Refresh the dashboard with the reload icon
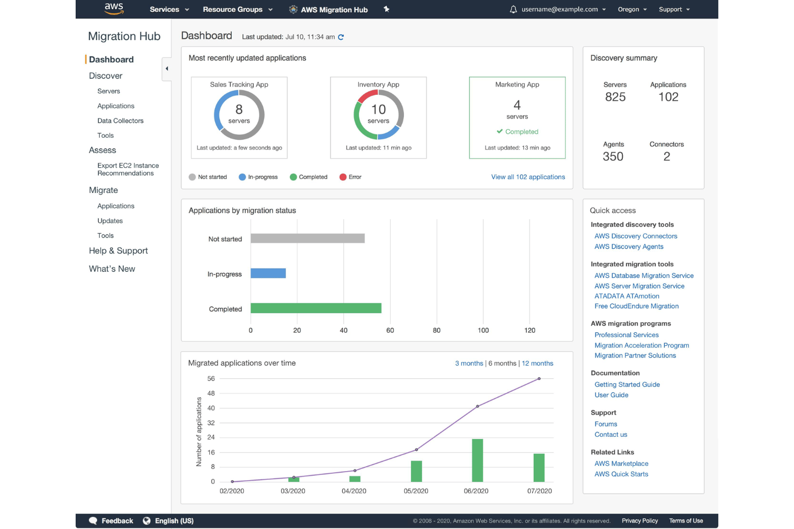This screenshot has height=529, width=794. point(341,37)
